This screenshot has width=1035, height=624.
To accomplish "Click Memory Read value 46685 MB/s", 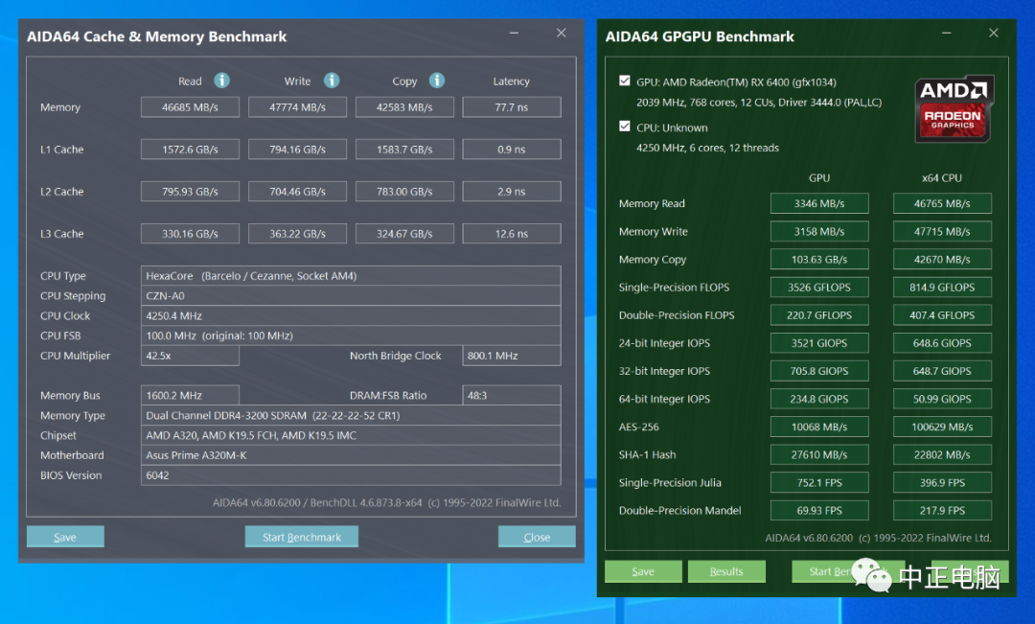I will tap(190, 107).
